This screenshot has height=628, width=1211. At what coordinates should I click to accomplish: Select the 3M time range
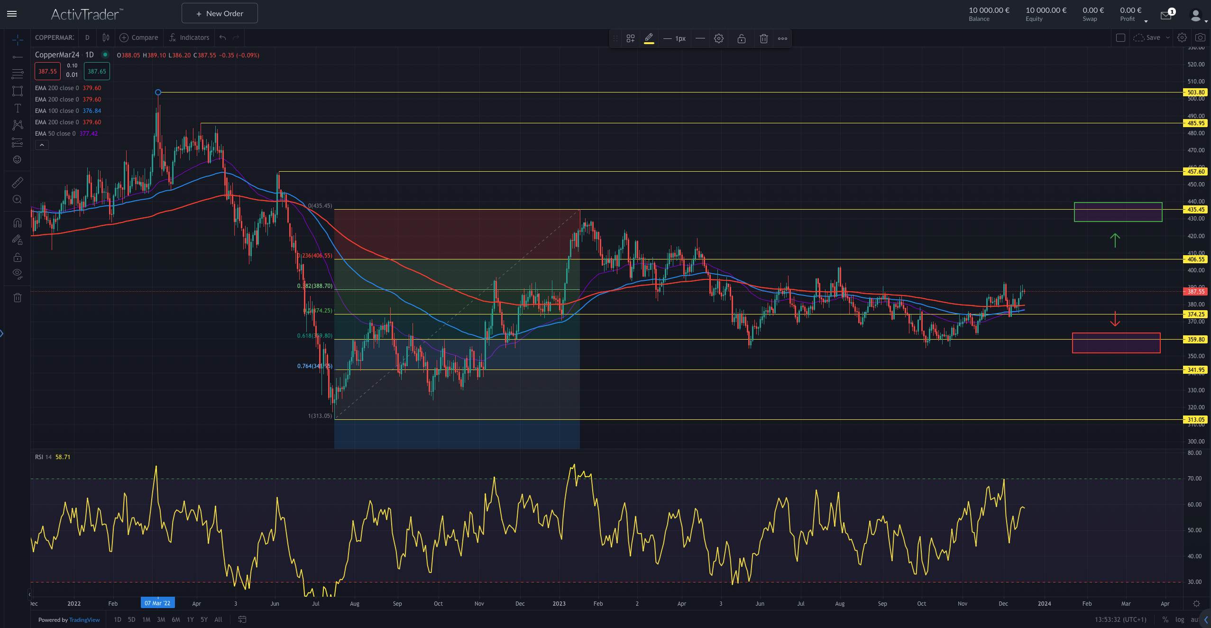(161, 619)
